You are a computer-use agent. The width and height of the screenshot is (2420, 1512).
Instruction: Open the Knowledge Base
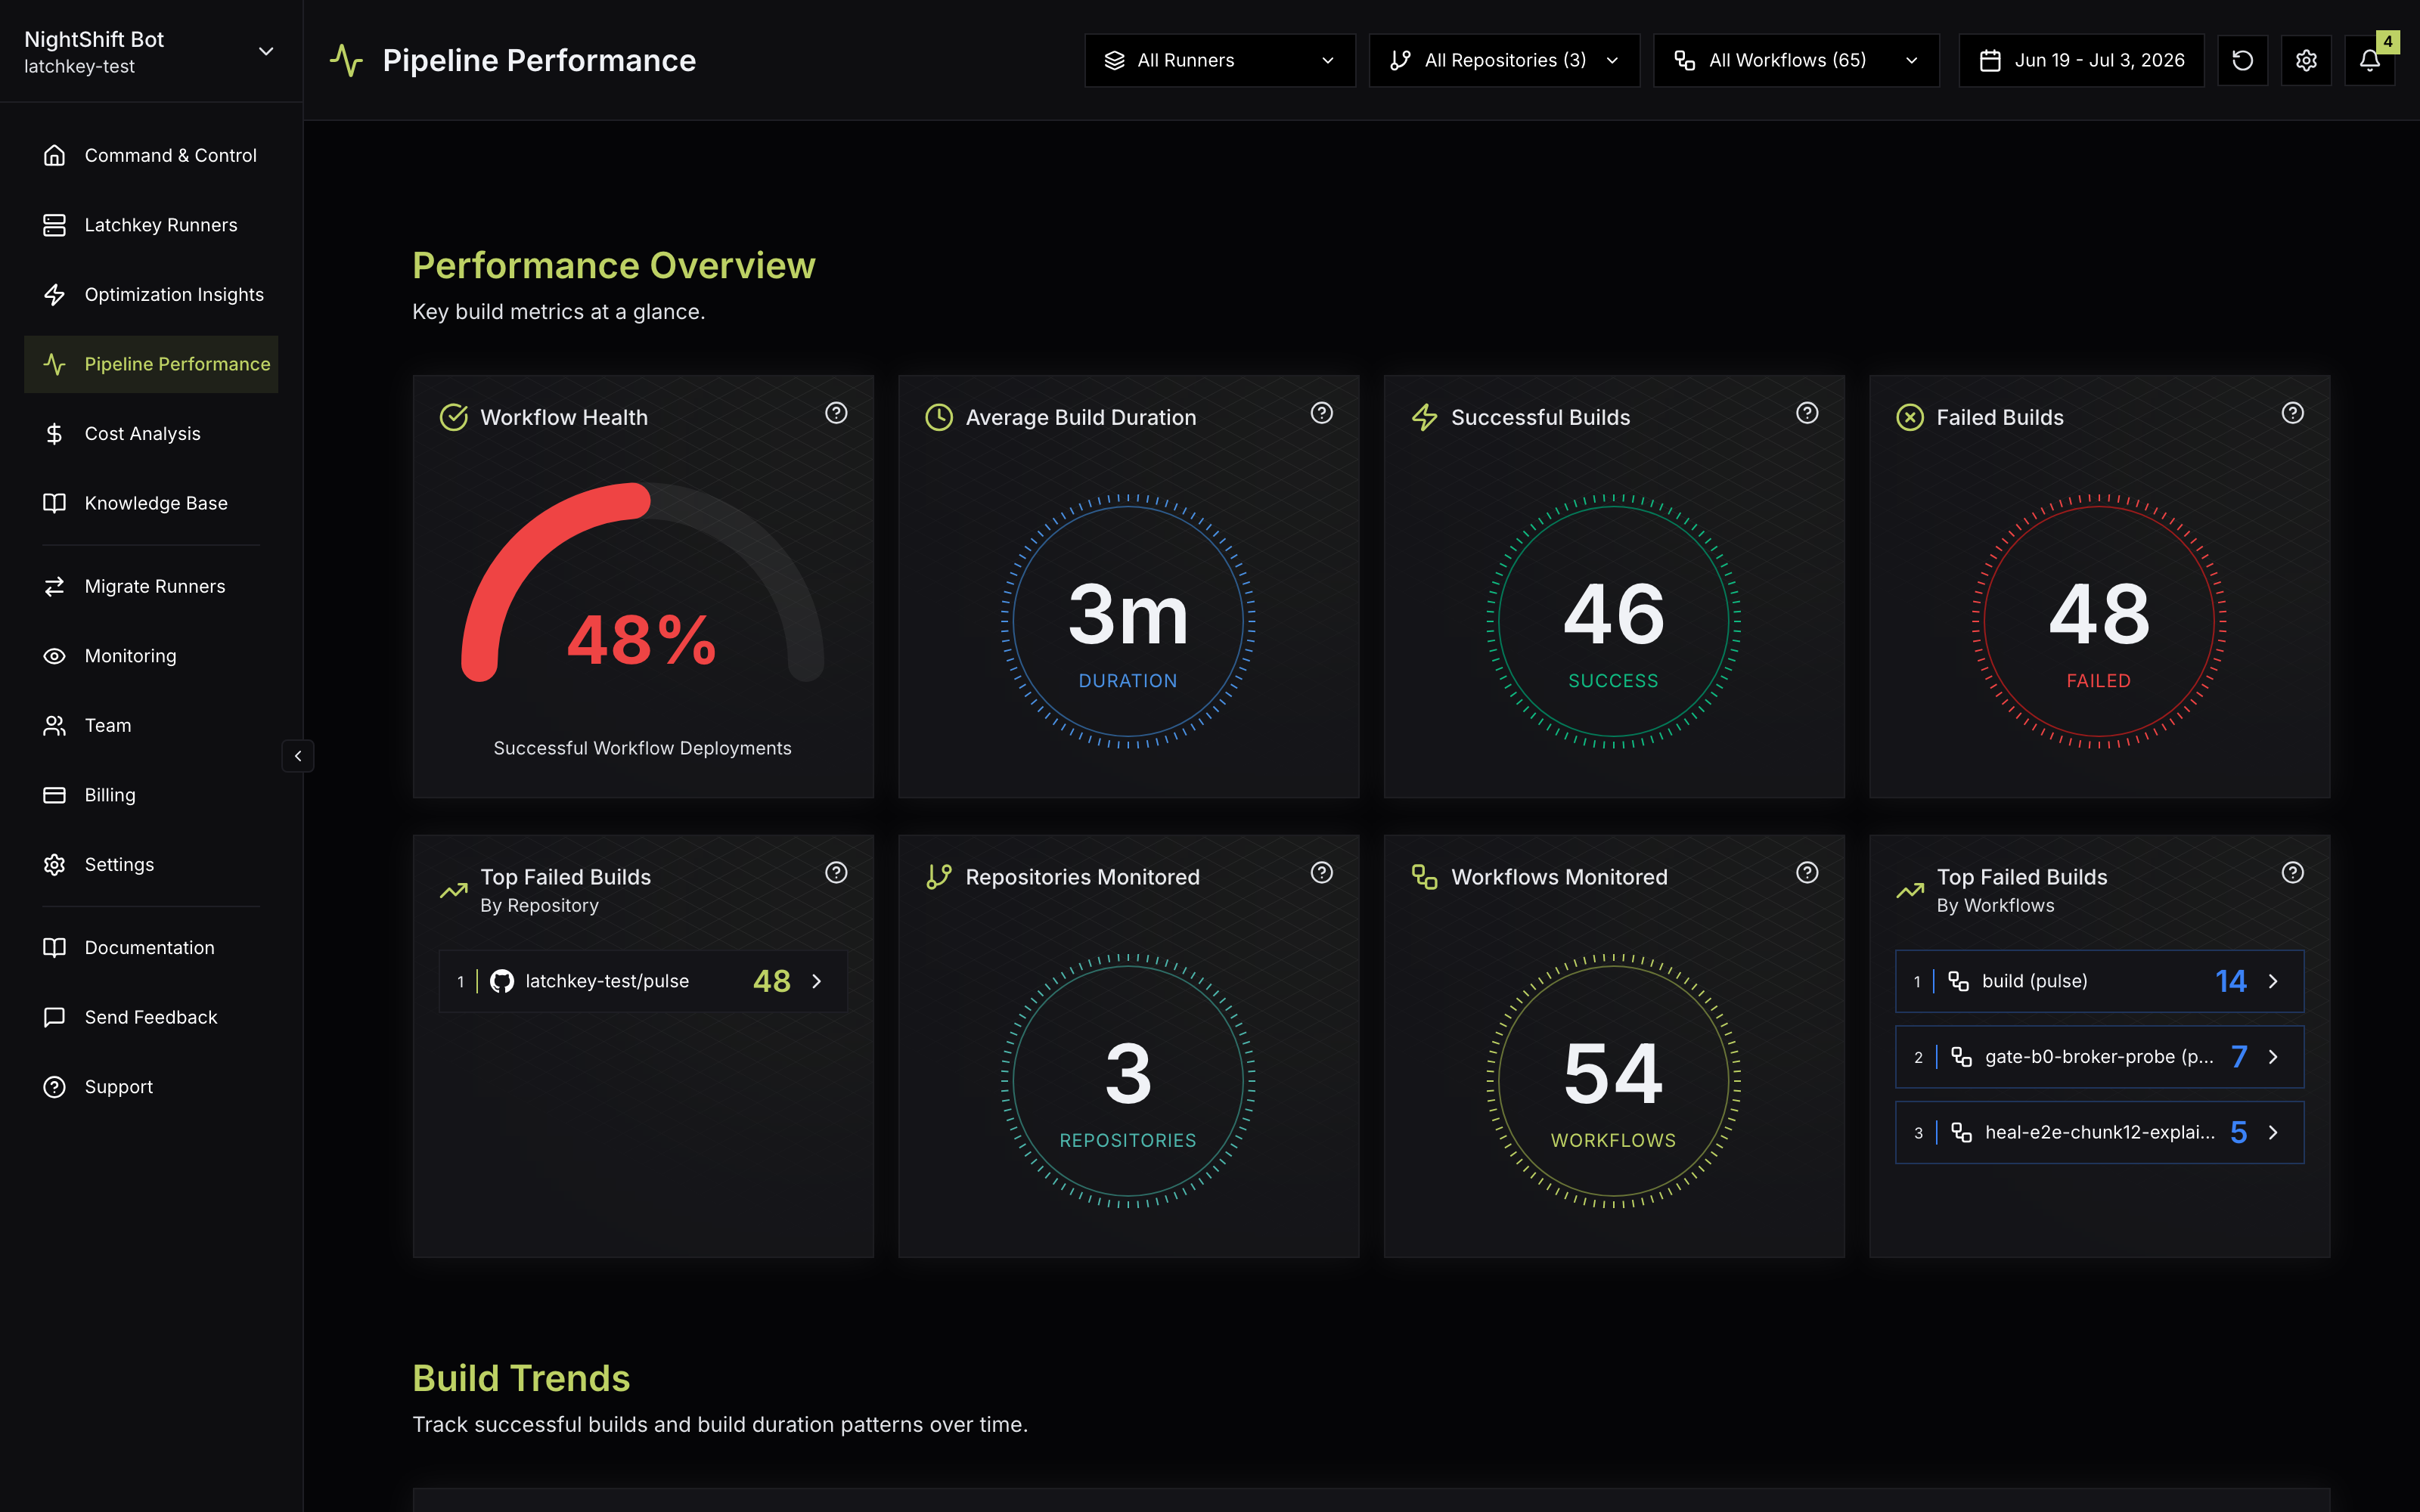151,503
